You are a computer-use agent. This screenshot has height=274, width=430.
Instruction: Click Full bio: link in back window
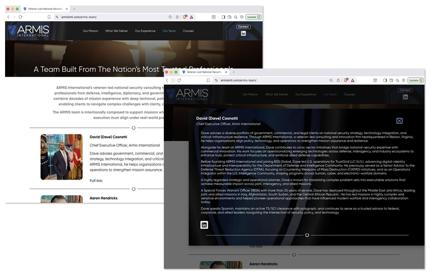click(x=96, y=181)
